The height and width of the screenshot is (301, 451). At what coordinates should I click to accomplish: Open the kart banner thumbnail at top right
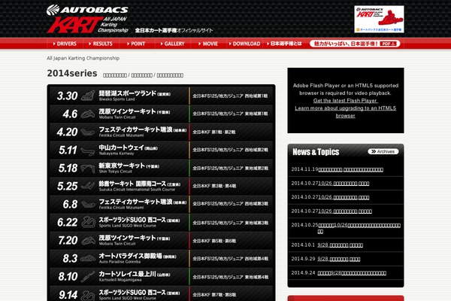(379, 19)
